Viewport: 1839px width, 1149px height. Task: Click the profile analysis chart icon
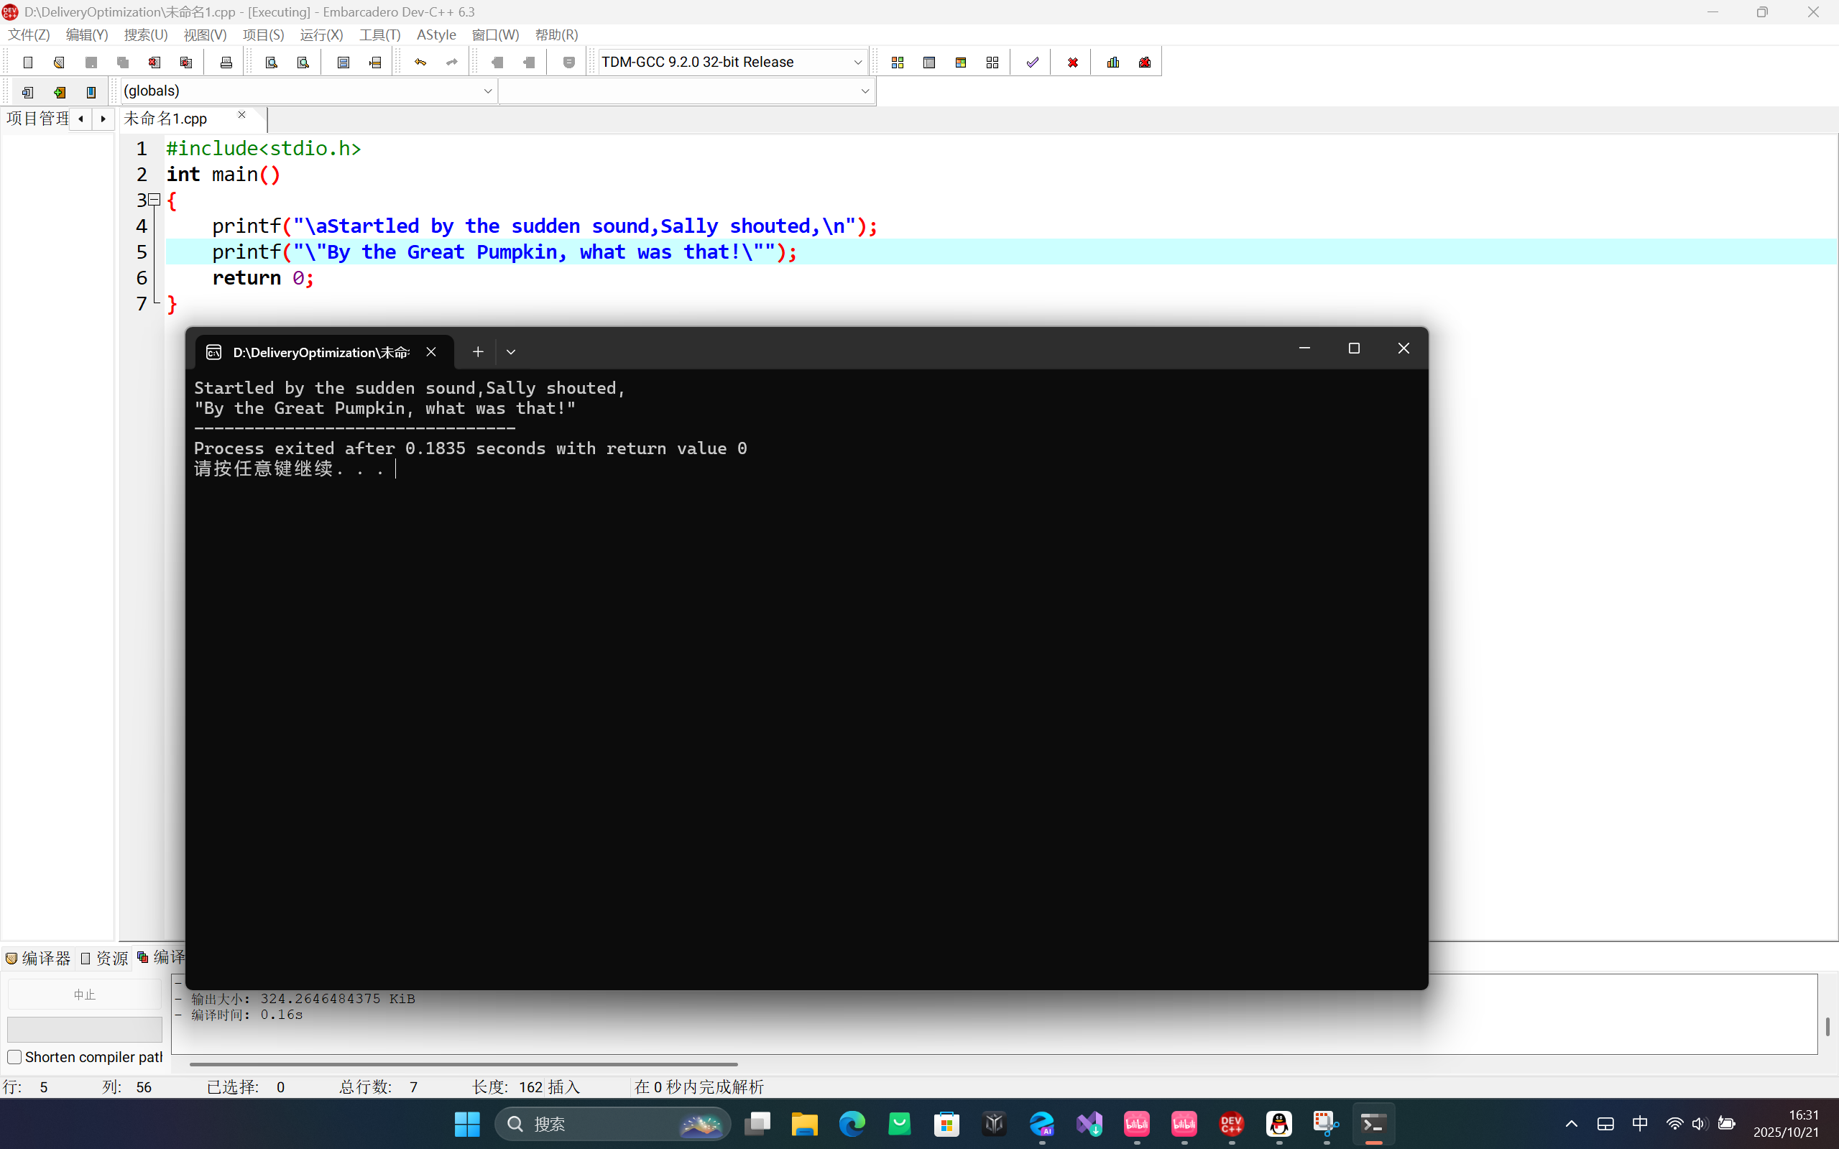point(1113,63)
